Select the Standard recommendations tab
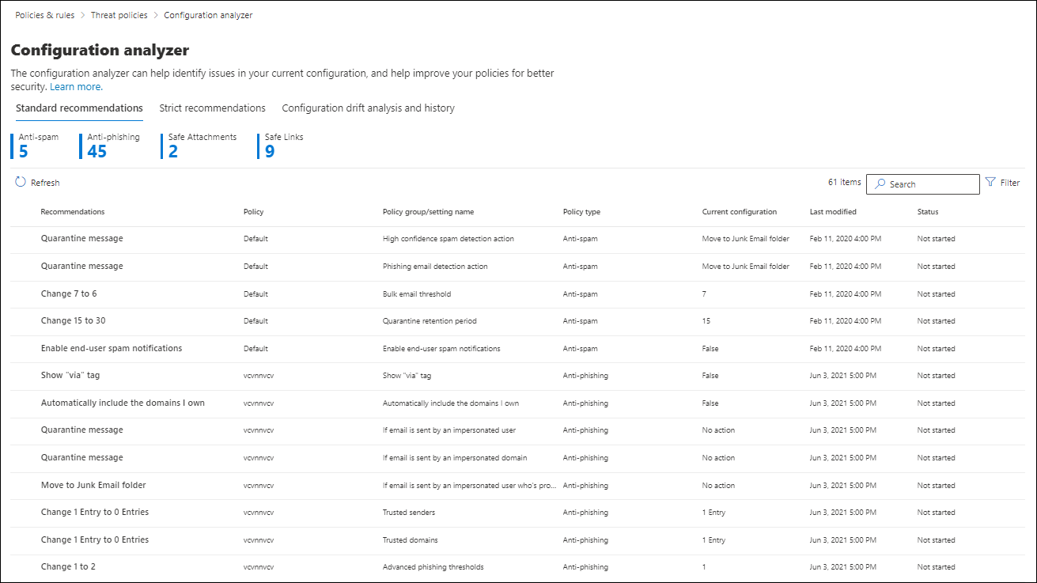The height and width of the screenshot is (583, 1037). point(79,108)
